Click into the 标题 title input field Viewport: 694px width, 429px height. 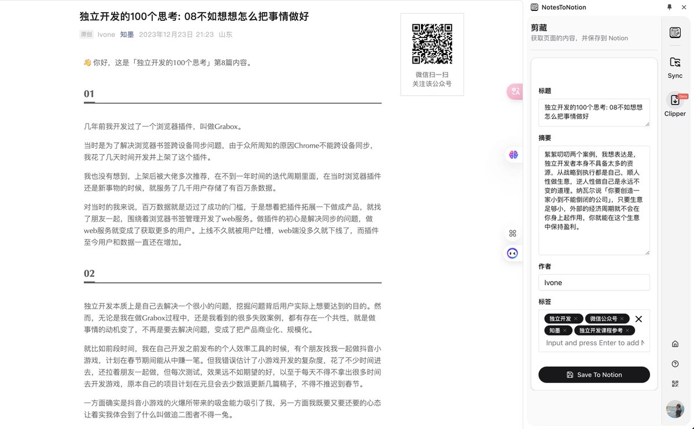[x=594, y=113]
